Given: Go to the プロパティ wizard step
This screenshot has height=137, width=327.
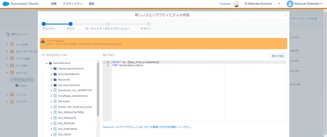Looking at the screenshot, I should pos(44,24).
